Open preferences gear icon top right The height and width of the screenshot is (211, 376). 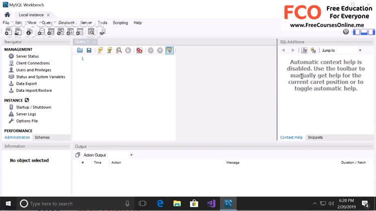(x=345, y=31)
